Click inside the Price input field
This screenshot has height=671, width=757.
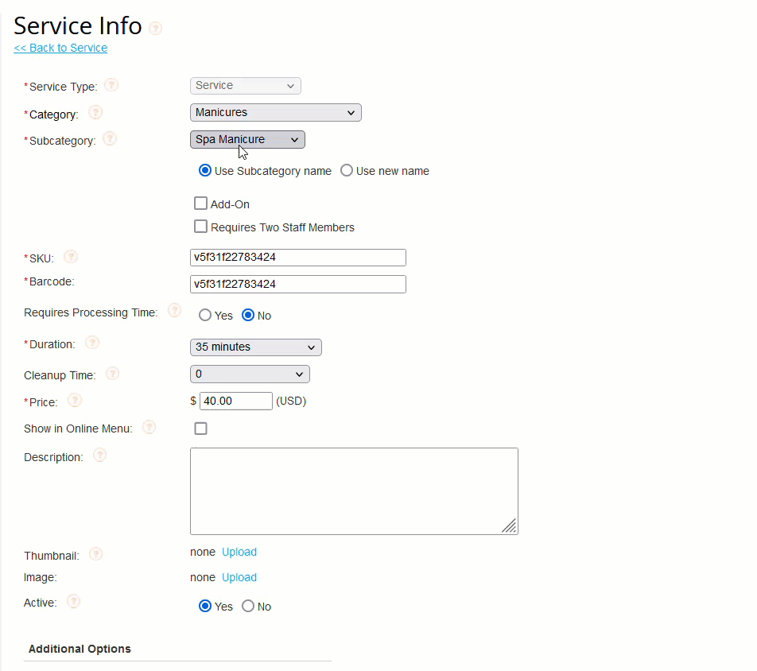pos(235,400)
